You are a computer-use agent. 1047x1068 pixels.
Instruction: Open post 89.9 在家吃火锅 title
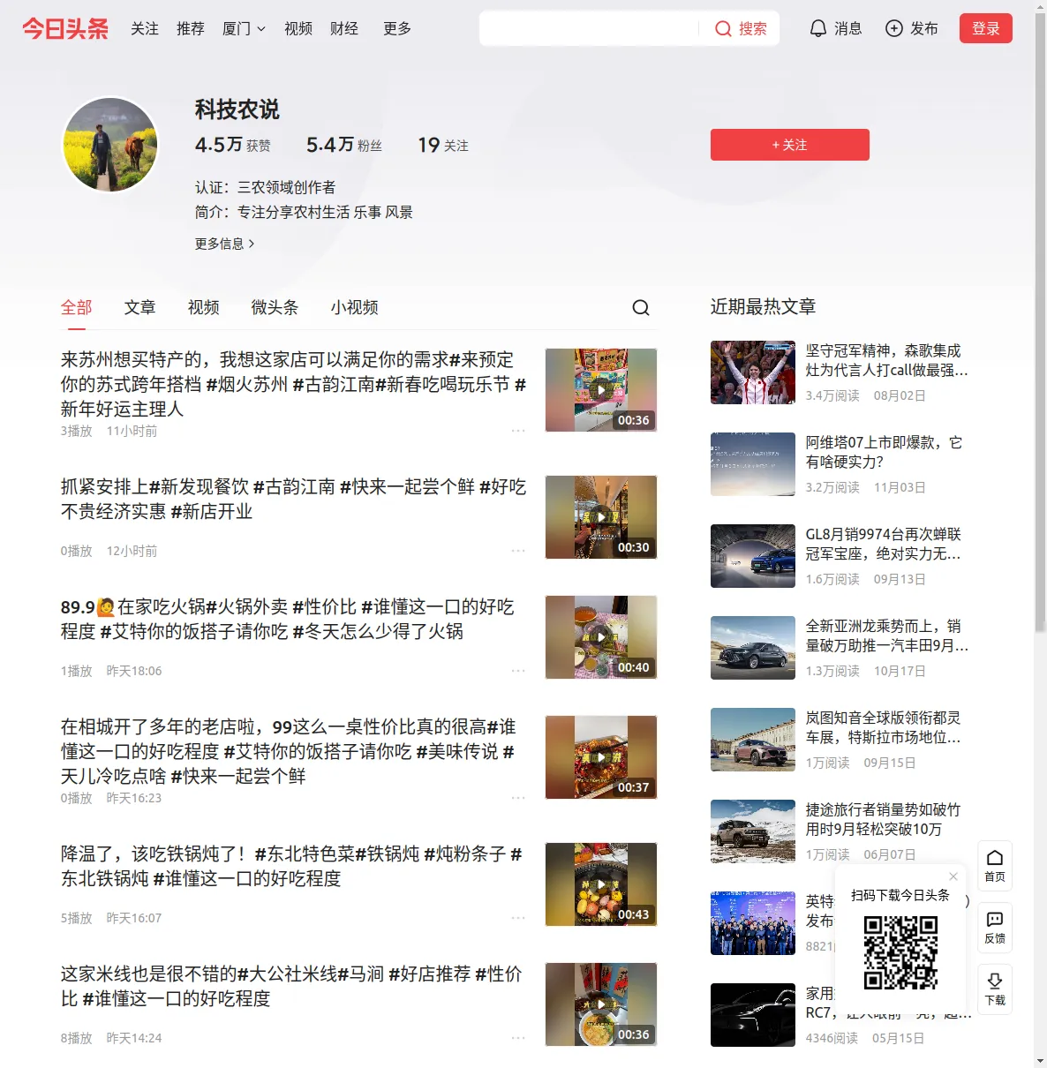(x=288, y=619)
